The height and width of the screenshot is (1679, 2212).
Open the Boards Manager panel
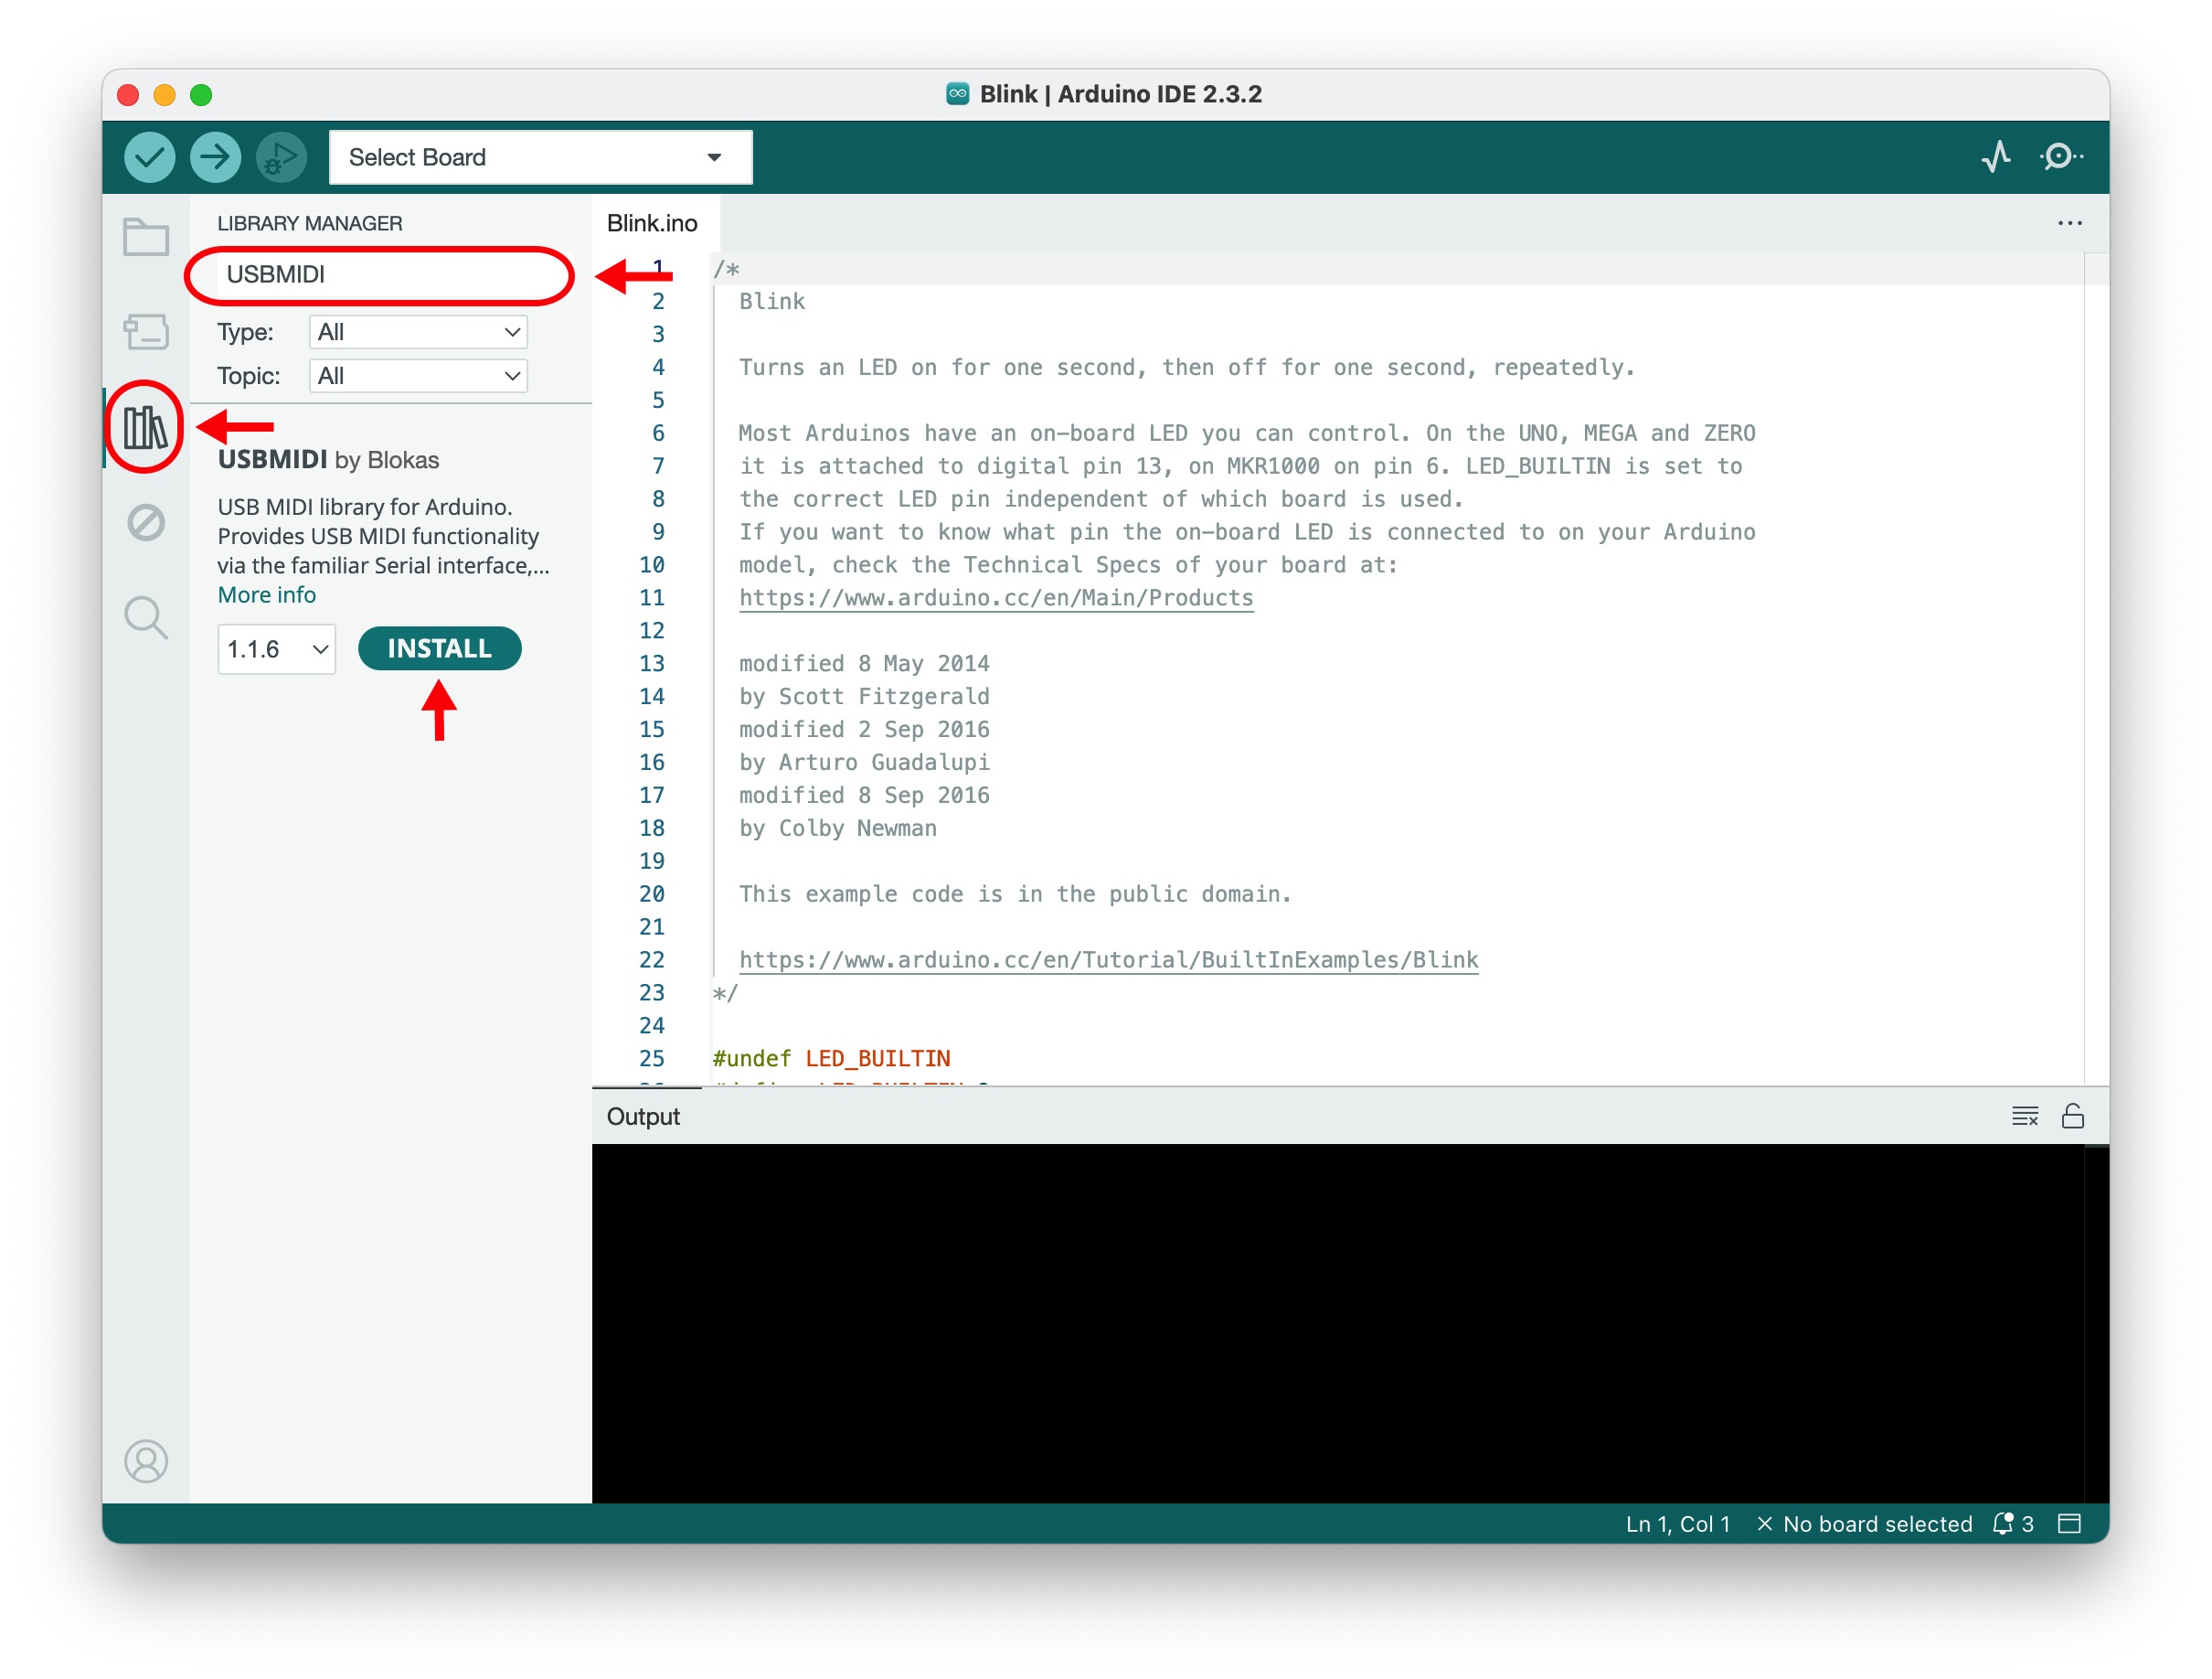pyautogui.click(x=146, y=331)
